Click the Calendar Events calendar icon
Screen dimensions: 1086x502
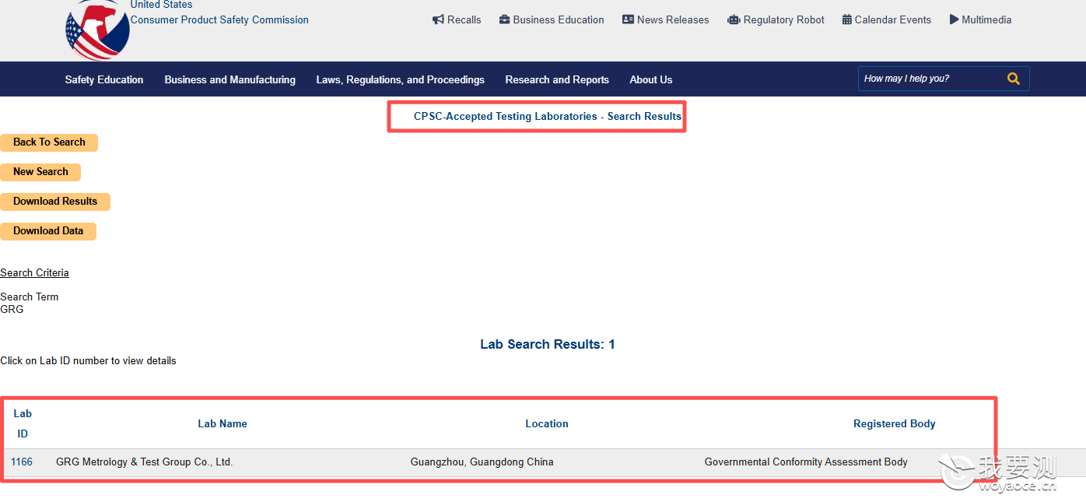pos(846,19)
